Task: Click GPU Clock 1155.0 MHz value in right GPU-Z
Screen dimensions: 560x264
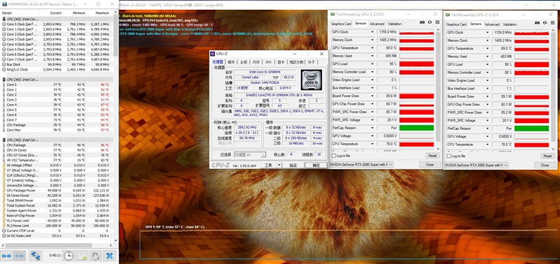Action: [502, 32]
